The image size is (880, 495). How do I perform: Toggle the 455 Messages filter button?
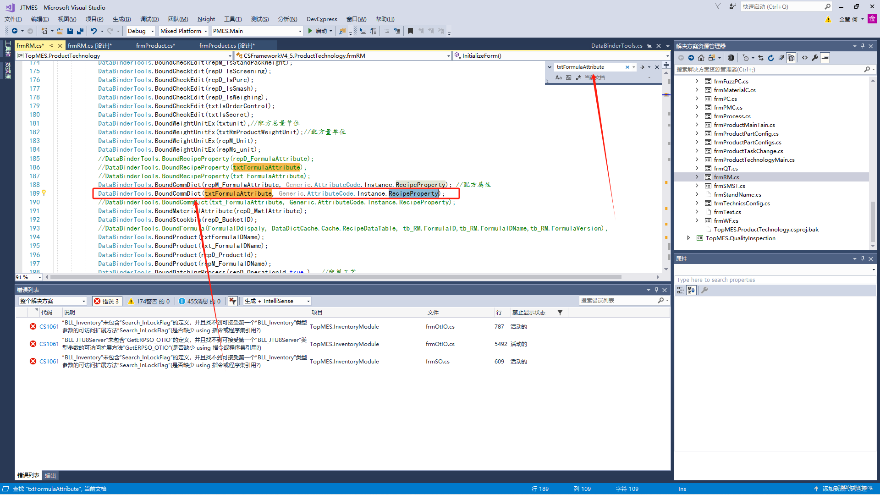click(199, 301)
